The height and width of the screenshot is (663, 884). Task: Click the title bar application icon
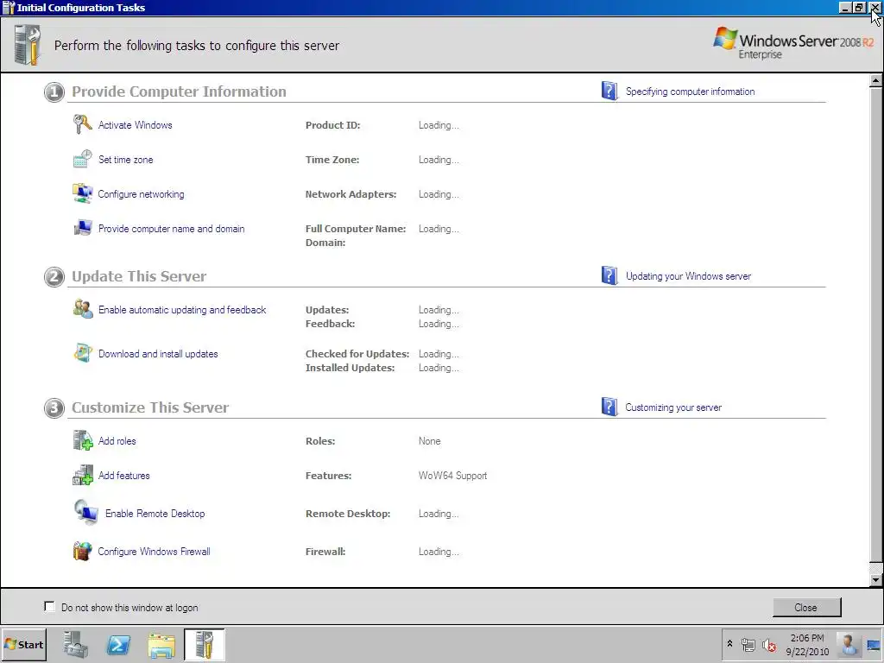[9, 7]
